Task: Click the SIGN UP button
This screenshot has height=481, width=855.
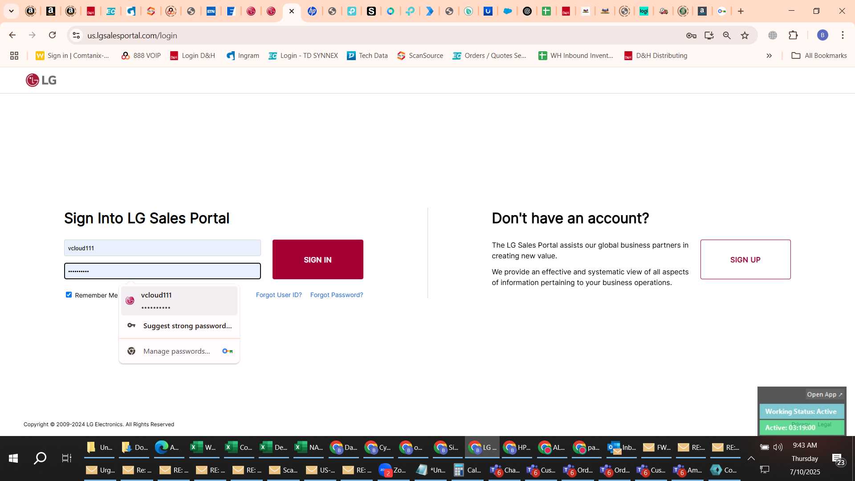Action: coord(745,259)
